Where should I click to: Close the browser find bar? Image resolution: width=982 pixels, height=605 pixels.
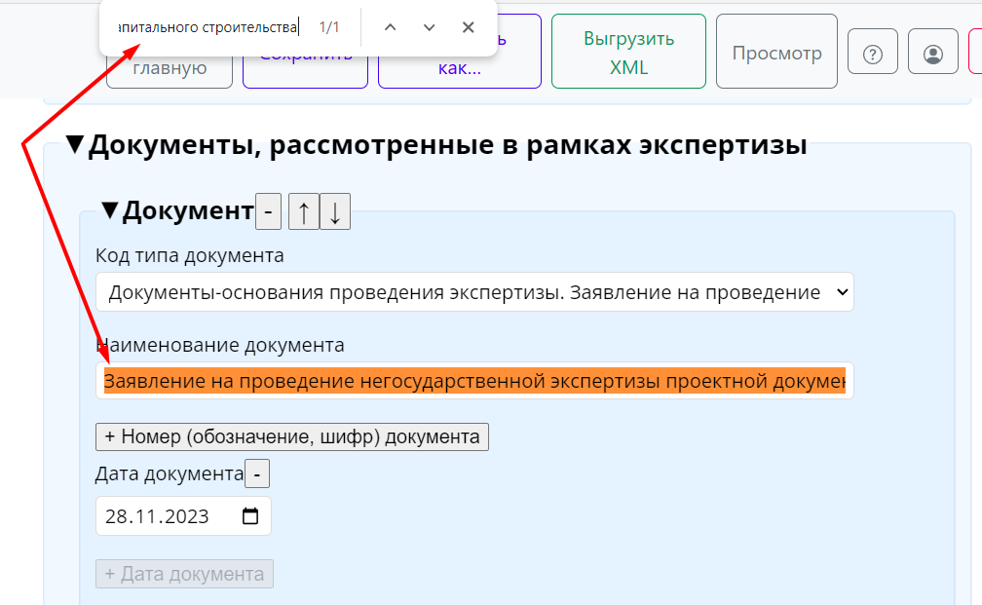468,27
